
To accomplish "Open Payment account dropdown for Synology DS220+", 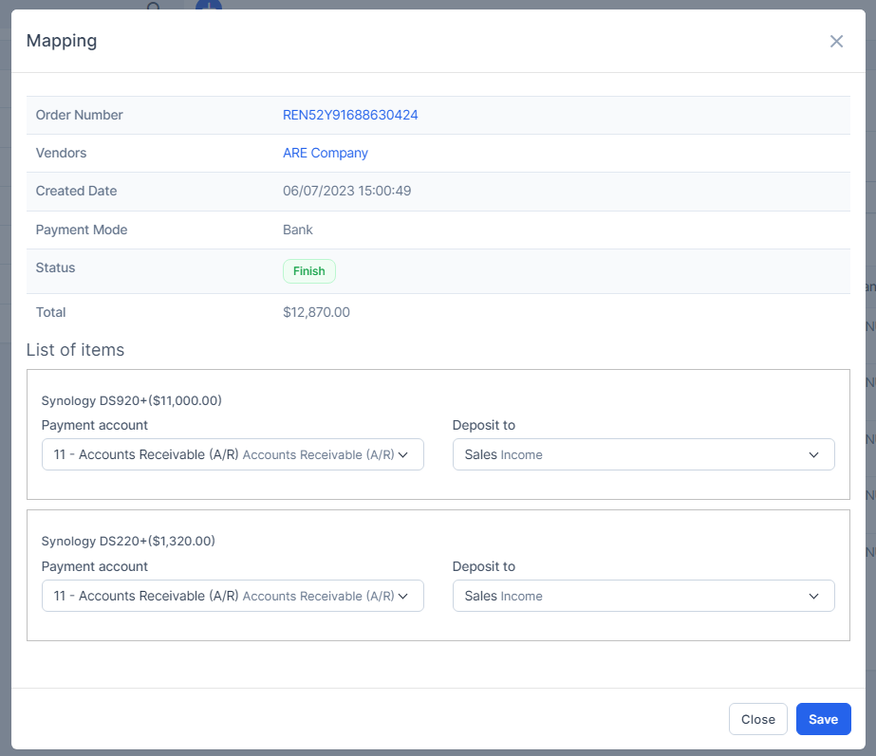I will [x=233, y=596].
